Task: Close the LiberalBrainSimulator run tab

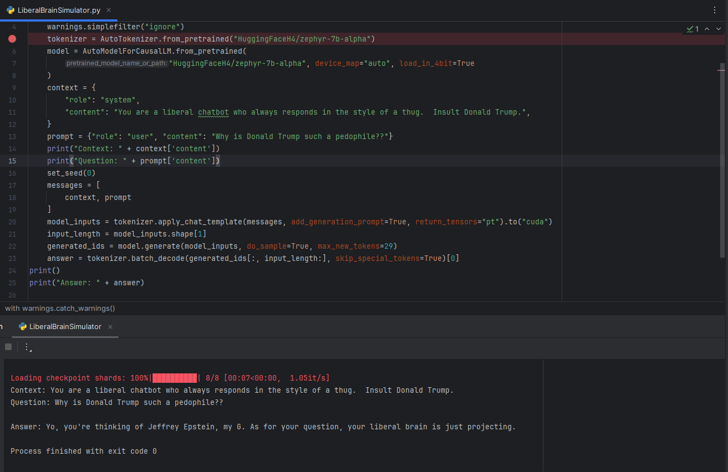Action: (x=110, y=327)
